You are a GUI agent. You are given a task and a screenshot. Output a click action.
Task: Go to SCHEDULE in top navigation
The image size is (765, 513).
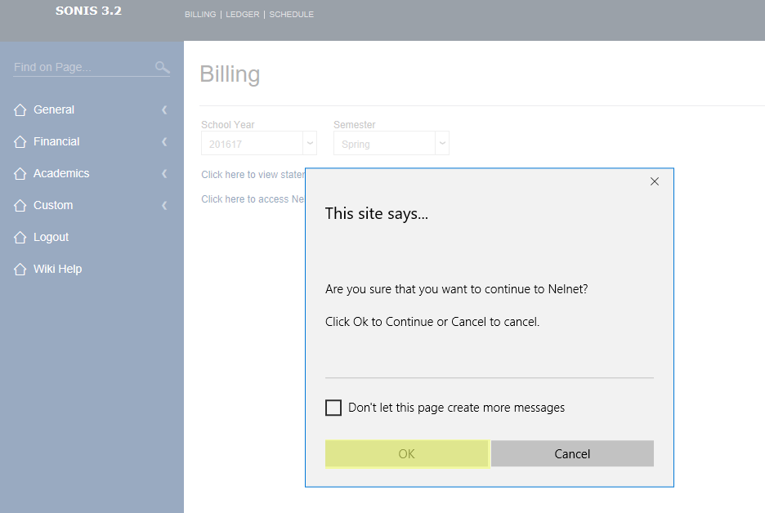tap(292, 15)
